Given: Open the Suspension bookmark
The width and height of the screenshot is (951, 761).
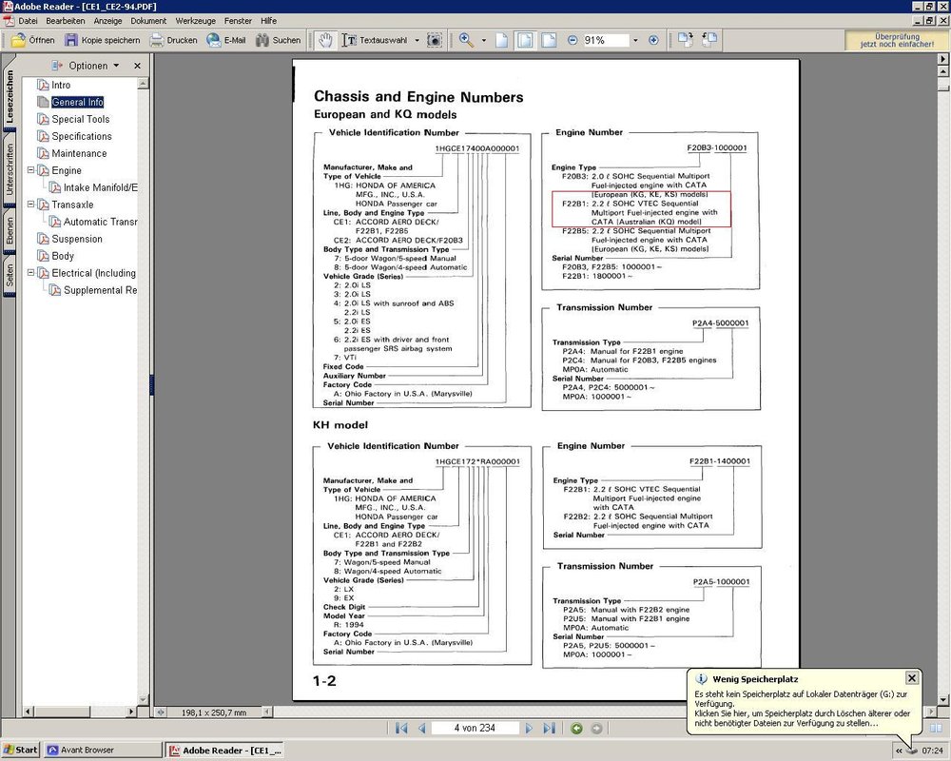Looking at the screenshot, I should pyautogui.click(x=76, y=239).
